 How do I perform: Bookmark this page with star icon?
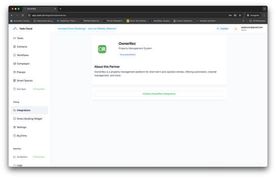click(240, 15)
